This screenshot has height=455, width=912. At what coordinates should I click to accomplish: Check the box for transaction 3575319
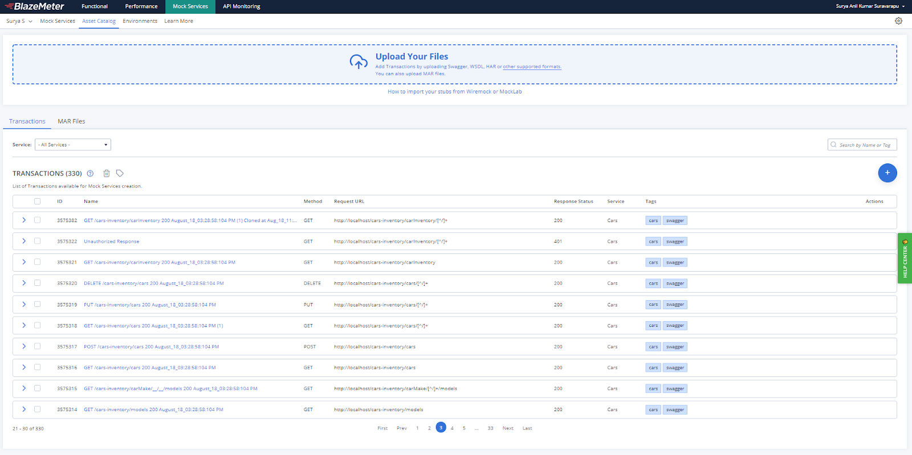38,304
